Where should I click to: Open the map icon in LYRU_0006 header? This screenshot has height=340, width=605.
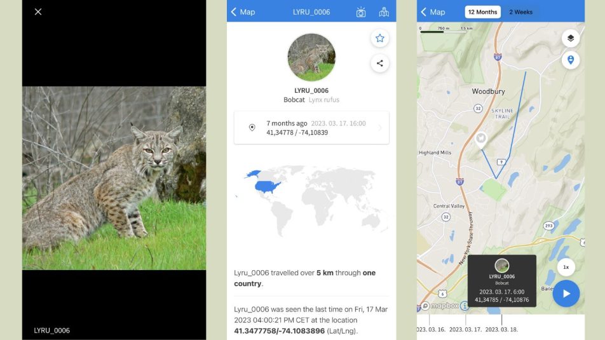tap(384, 12)
